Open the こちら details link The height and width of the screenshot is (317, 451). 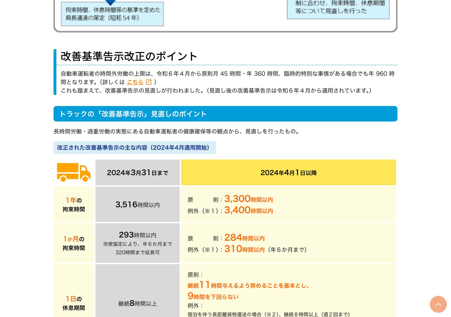click(x=135, y=82)
